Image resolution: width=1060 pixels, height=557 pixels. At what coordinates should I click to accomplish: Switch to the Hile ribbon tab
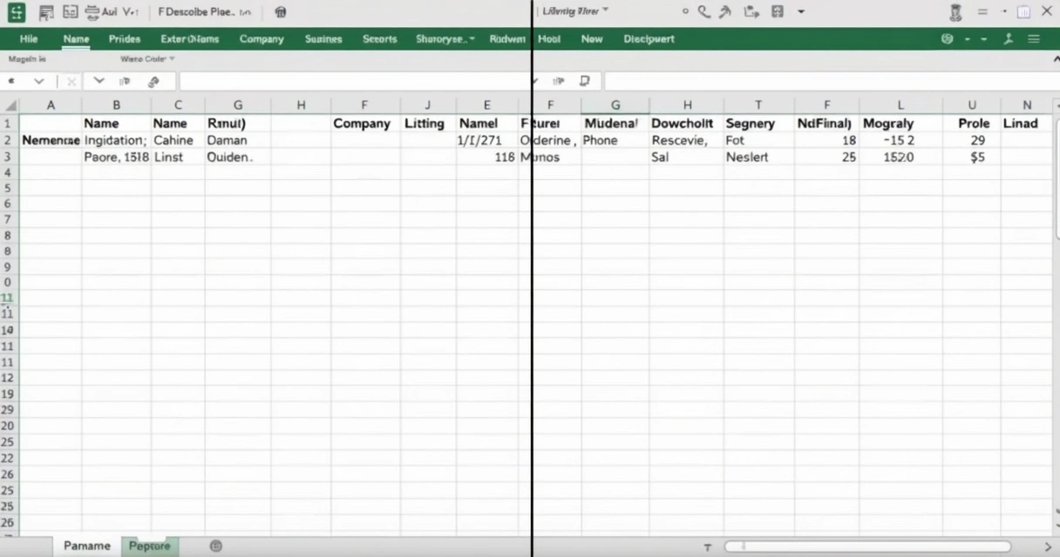29,38
